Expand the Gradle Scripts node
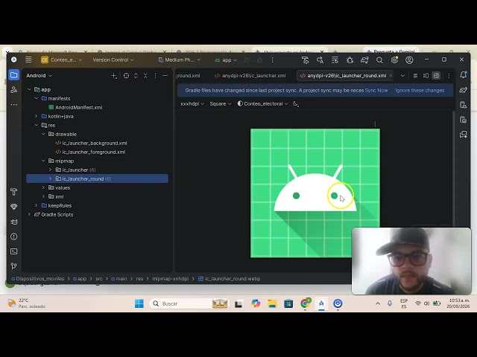477x357 pixels. (29, 215)
